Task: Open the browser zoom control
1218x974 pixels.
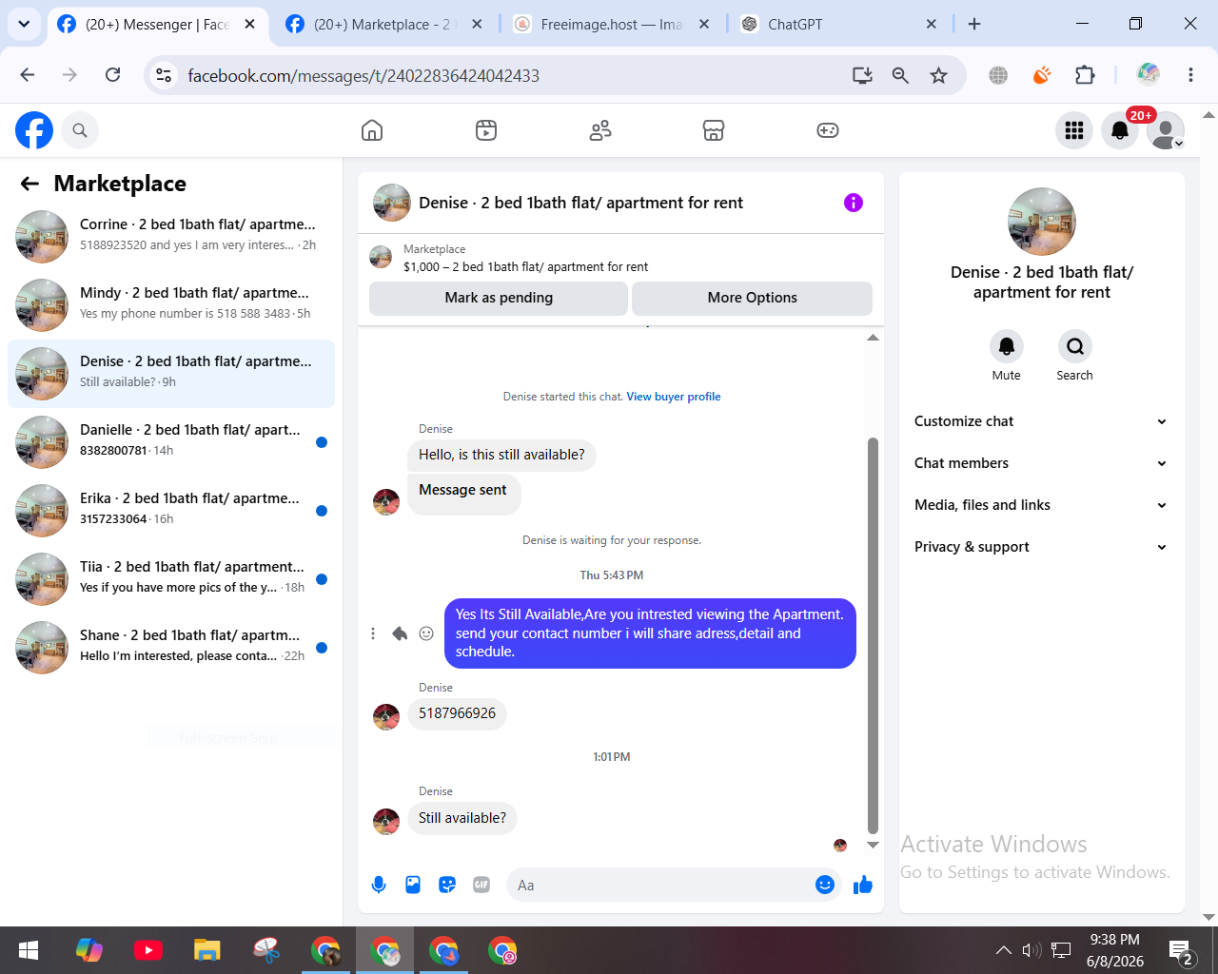Action: pyautogui.click(x=900, y=75)
